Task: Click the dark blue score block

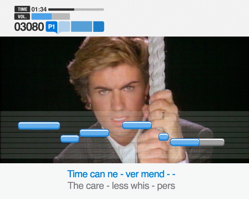Action: tap(98, 26)
